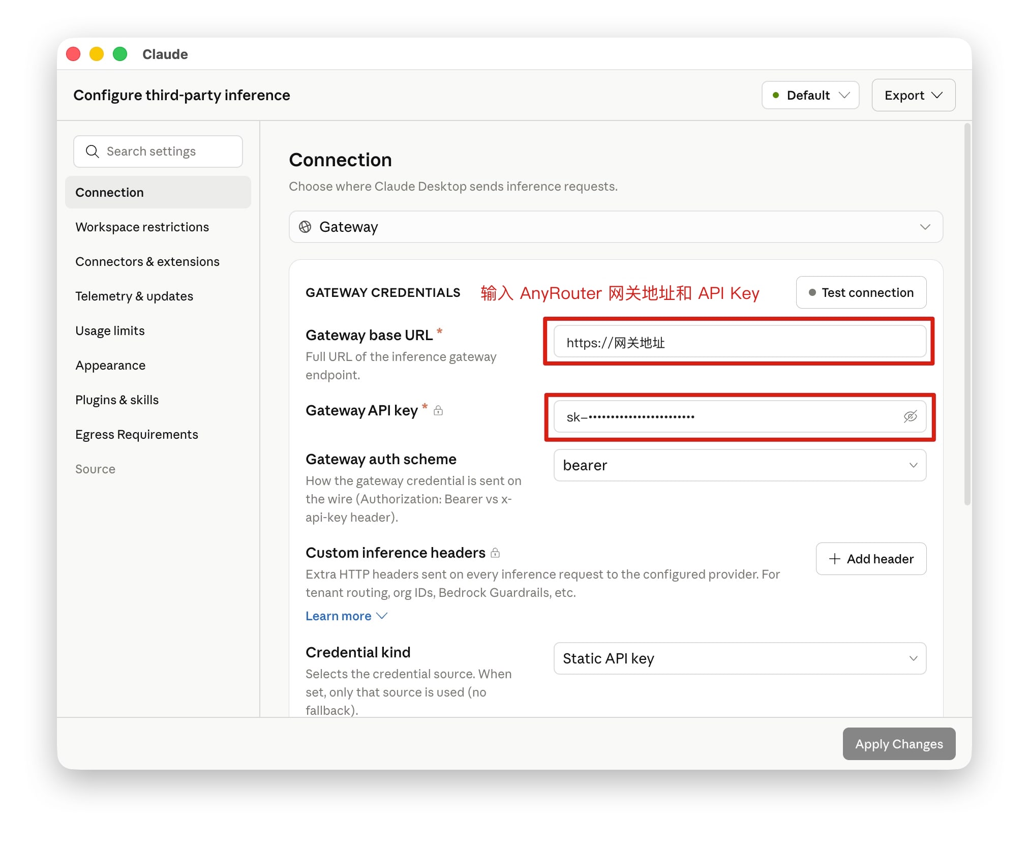This screenshot has width=1029, height=846.
Task: Click lock icon beside Custom inference headers
Action: point(495,553)
